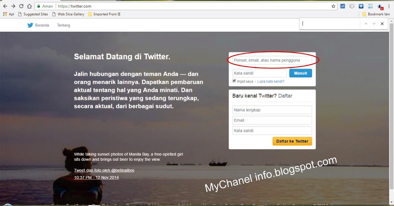Image resolution: width=394 pixels, height=206 pixels.
Task: Open the Tentang menu item
Action: point(63,25)
